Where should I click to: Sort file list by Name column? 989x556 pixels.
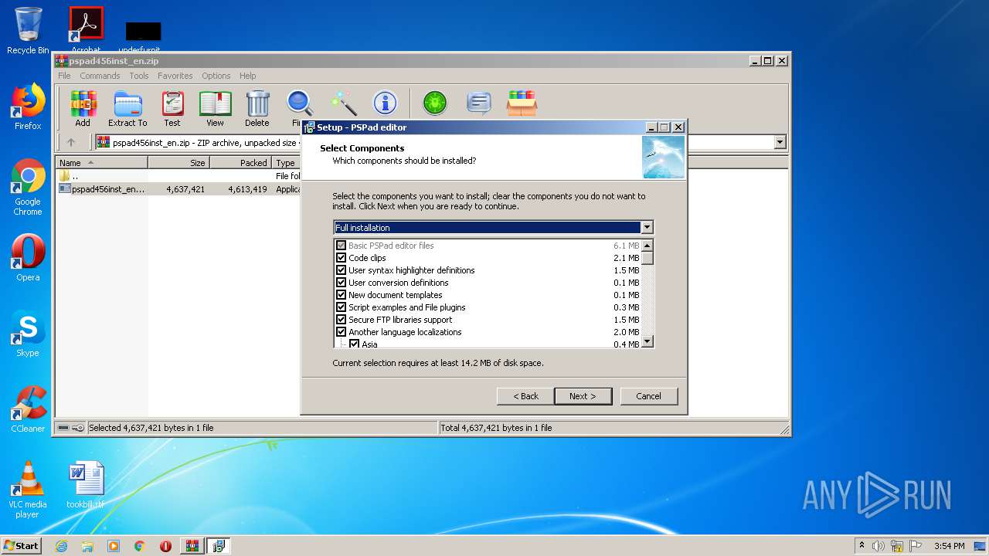(102, 163)
